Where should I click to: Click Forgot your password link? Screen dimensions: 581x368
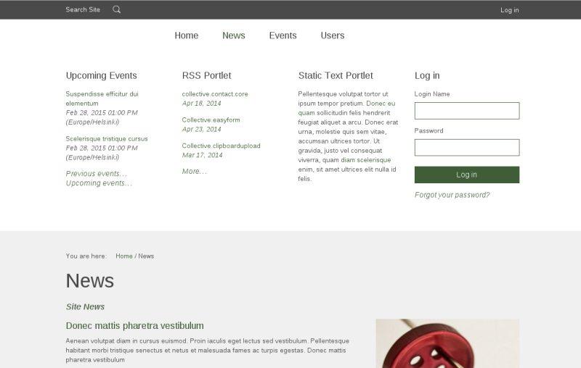click(452, 195)
